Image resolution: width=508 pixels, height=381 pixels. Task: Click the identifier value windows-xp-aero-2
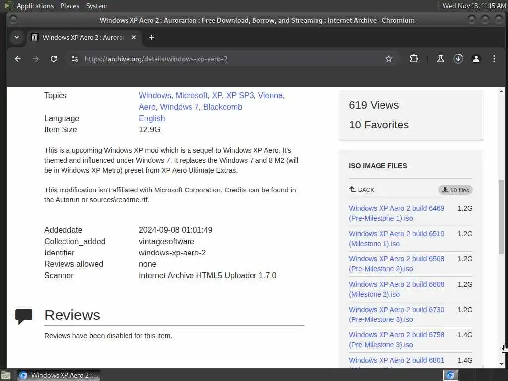pyautogui.click(x=172, y=253)
